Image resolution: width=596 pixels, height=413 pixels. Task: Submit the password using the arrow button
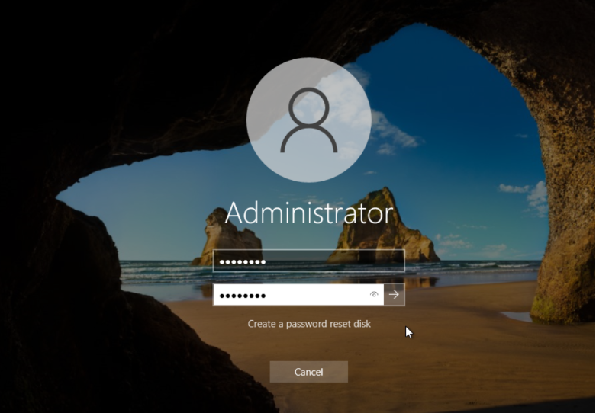pos(394,294)
